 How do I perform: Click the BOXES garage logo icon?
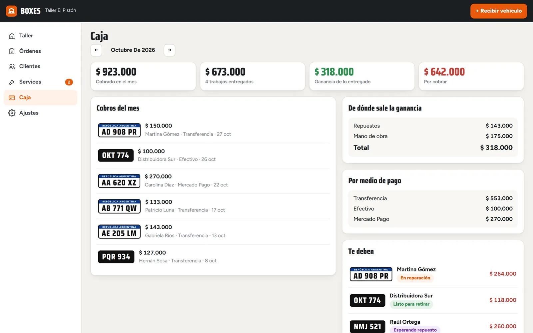tap(11, 11)
